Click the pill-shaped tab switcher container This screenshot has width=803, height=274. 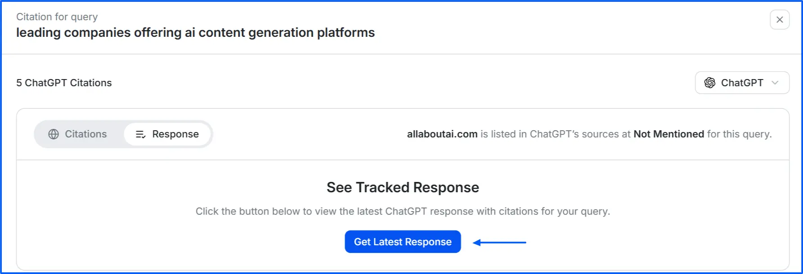click(124, 134)
